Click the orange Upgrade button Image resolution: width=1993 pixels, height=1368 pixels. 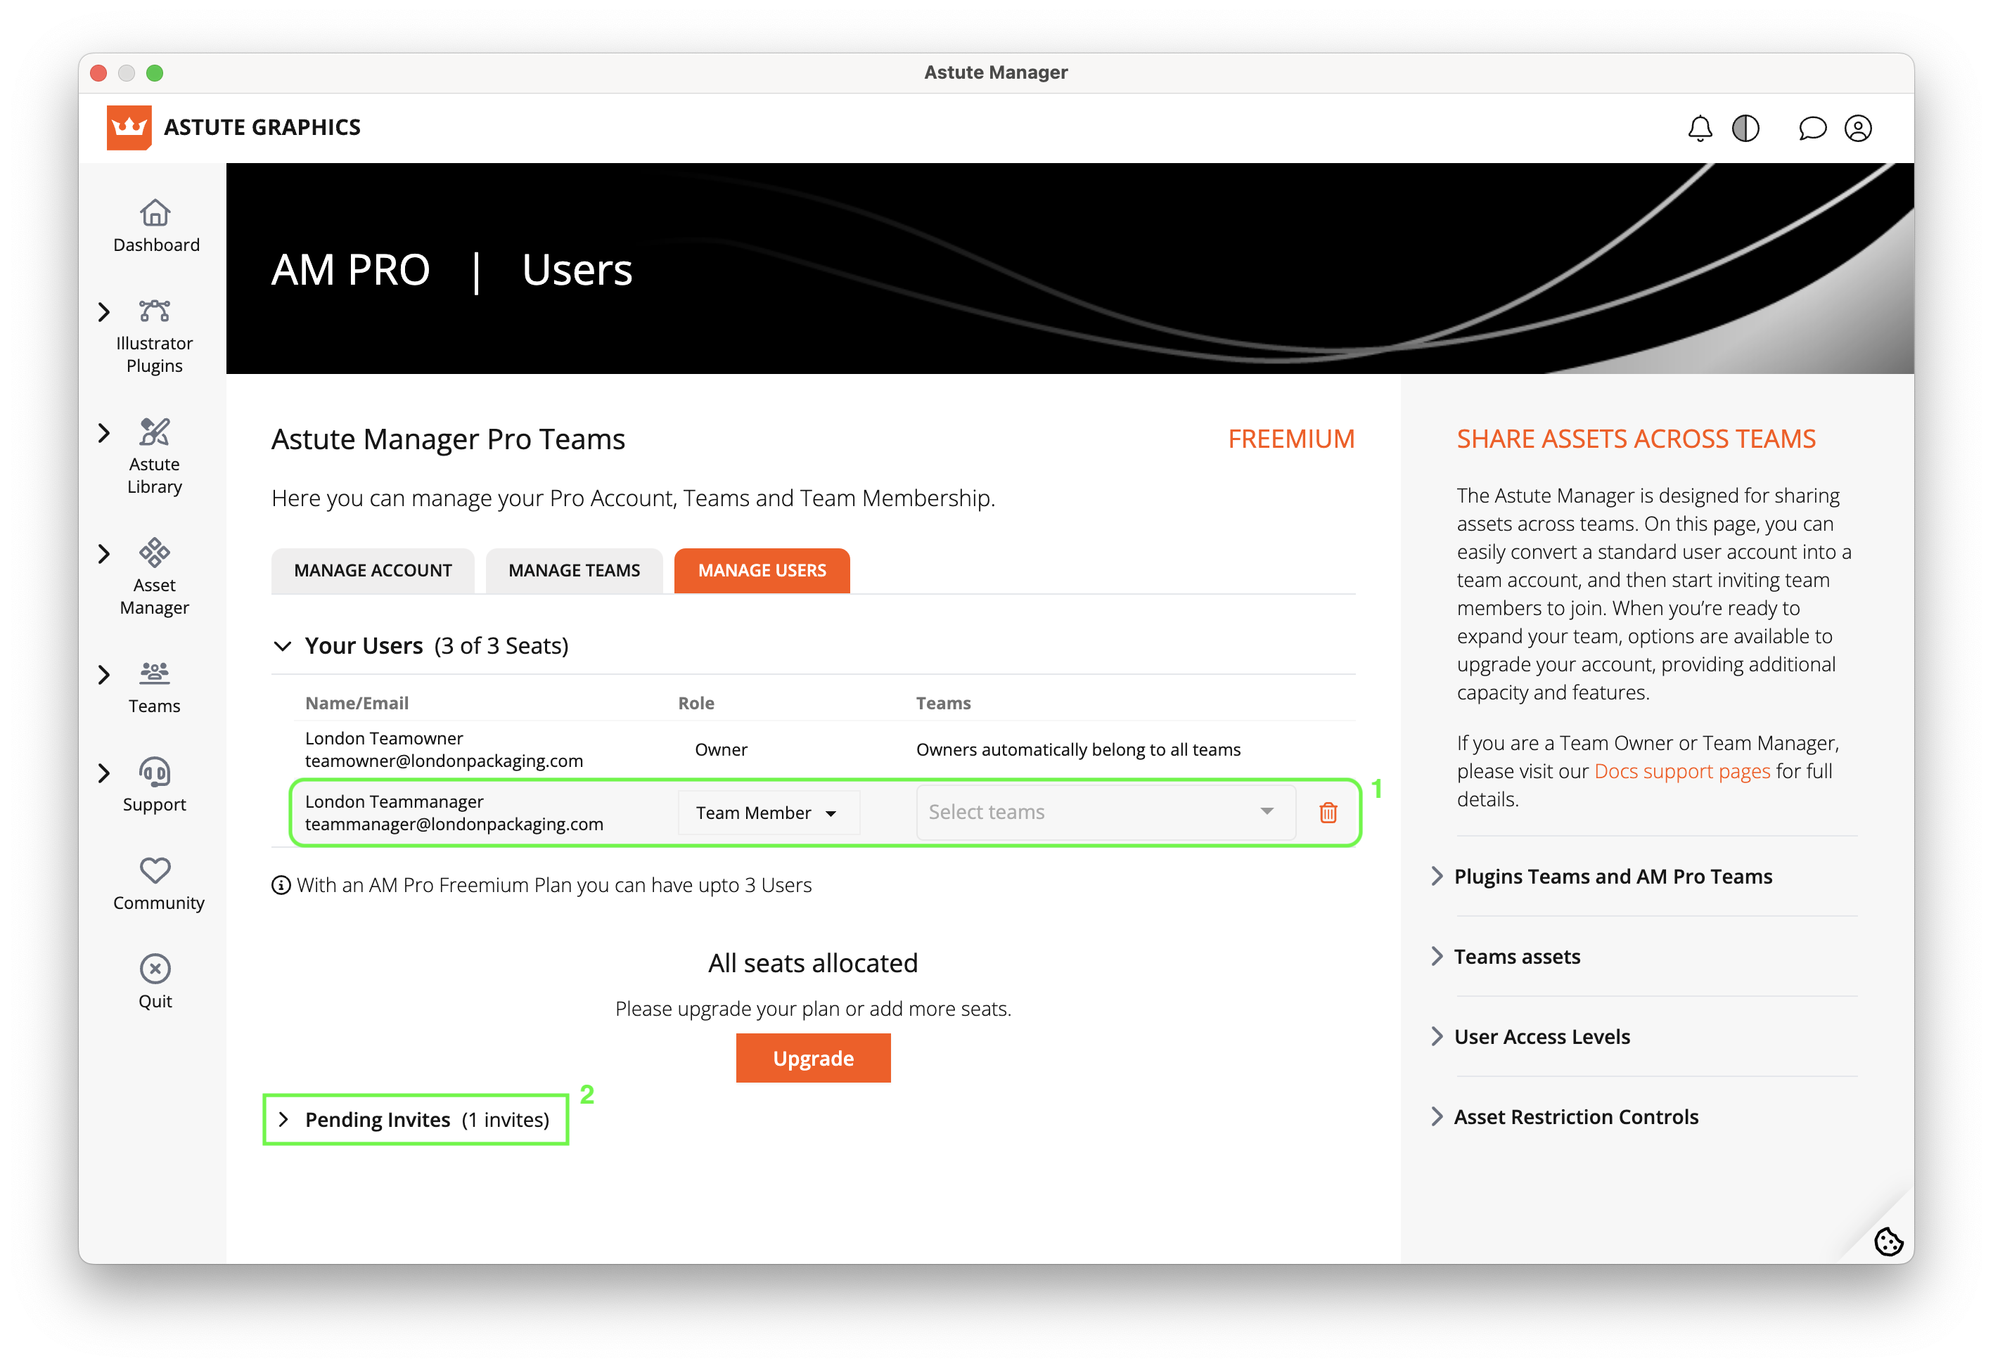812,1059
